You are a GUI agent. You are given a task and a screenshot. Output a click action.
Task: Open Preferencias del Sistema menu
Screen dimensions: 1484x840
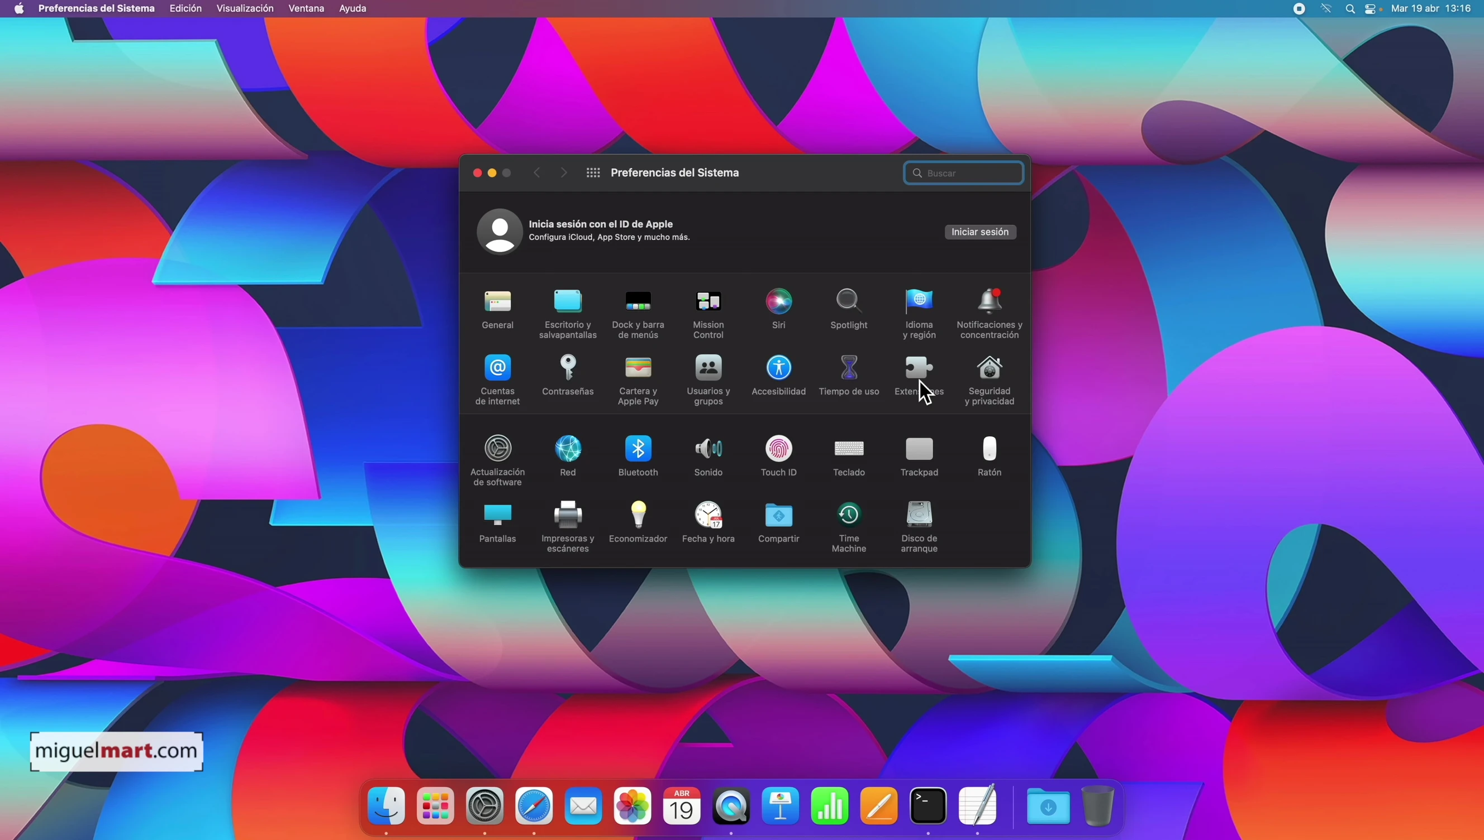coord(97,9)
